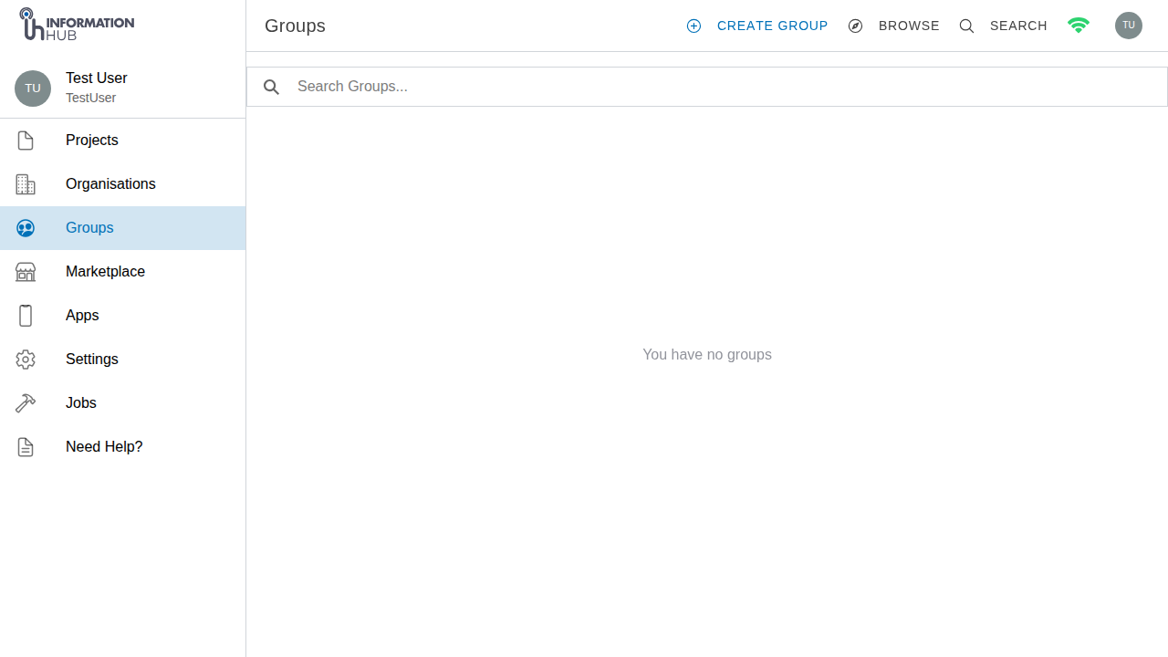Click the Projects document icon in sidebar

(x=26, y=141)
